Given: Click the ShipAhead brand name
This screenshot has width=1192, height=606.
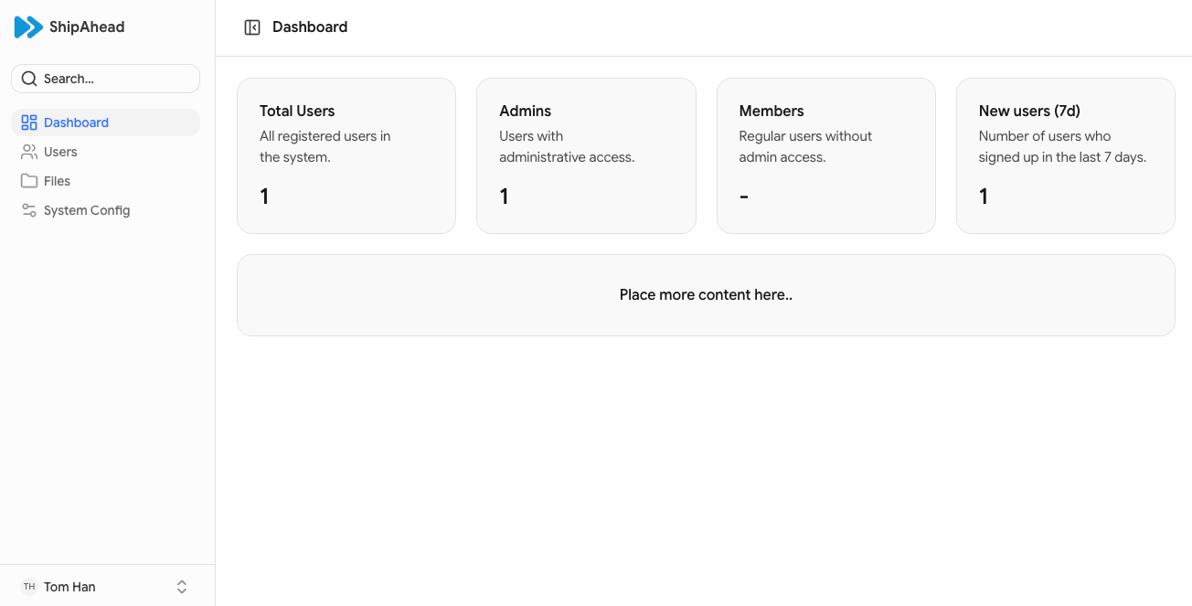Looking at the screenshot, I should (87, 27).
